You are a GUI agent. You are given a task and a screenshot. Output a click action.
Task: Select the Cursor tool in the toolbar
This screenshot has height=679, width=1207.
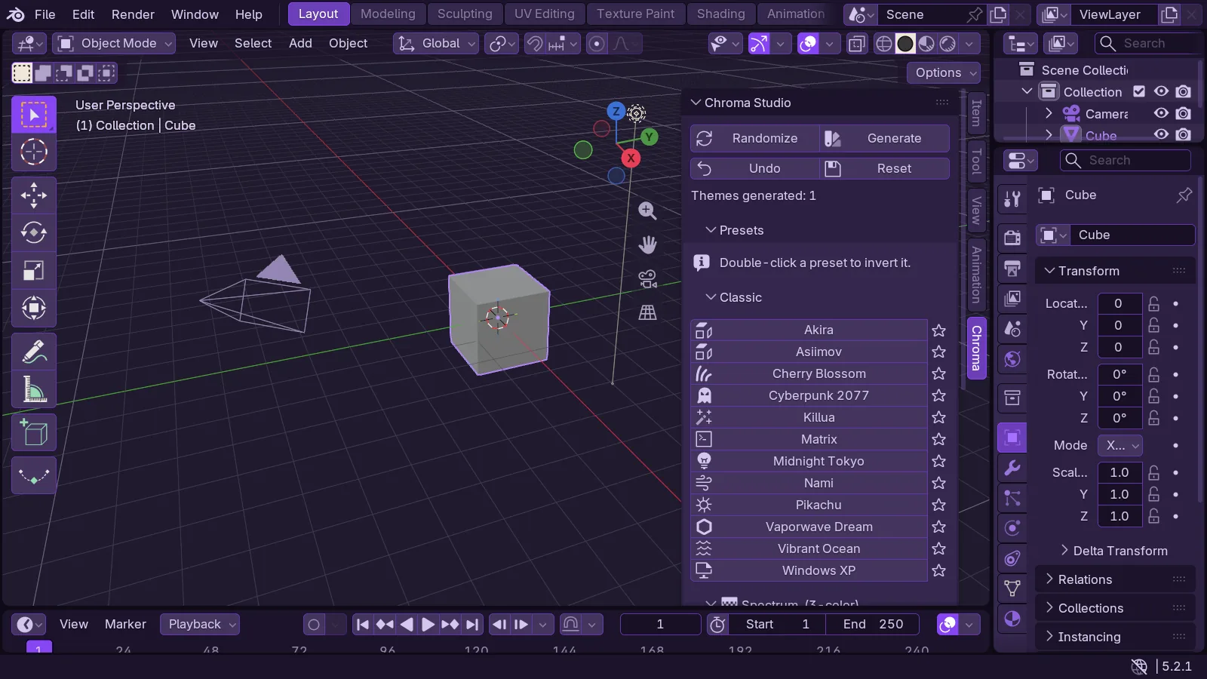pos(34,152)
